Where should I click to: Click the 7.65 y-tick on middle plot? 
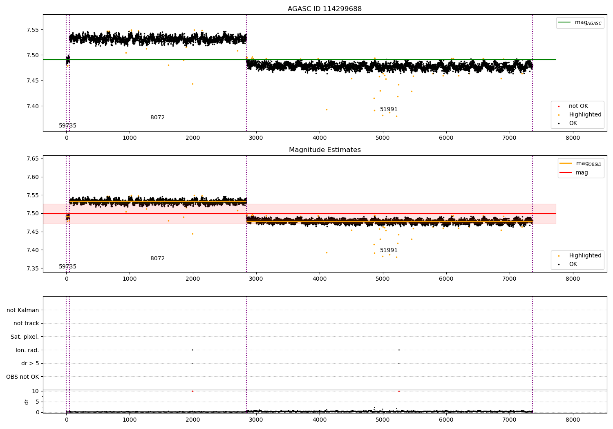[x=33, y=159]
